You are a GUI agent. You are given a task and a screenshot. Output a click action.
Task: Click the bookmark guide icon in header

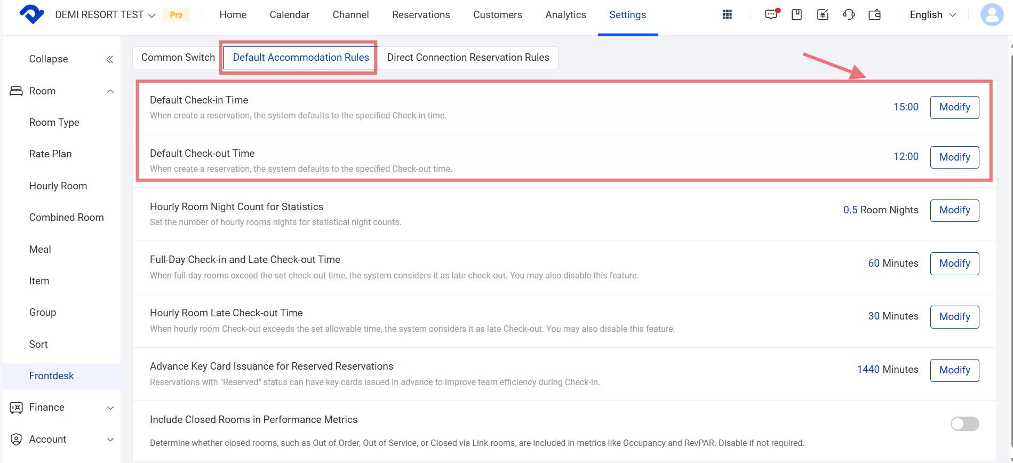pos(796,15)
